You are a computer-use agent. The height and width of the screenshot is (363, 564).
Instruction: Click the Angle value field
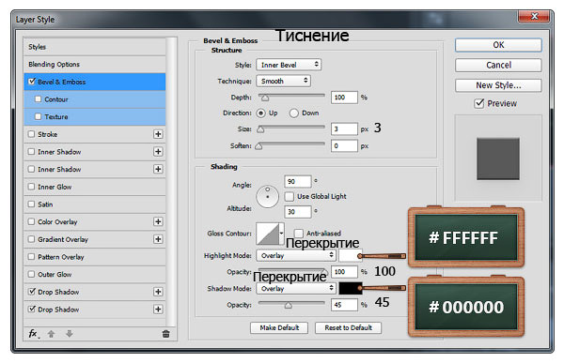[x=298, y=181]
